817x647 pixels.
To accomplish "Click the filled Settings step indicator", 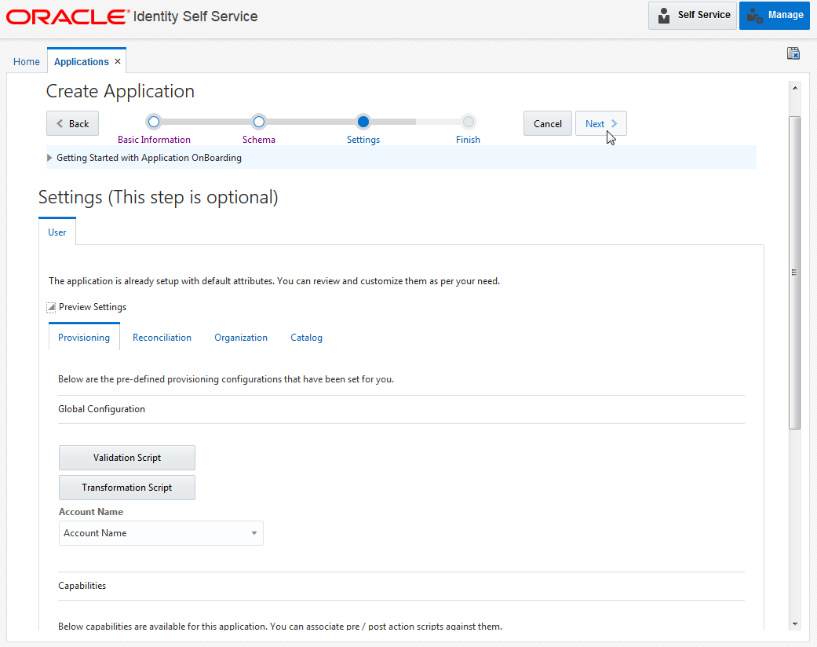I will 363,122.
